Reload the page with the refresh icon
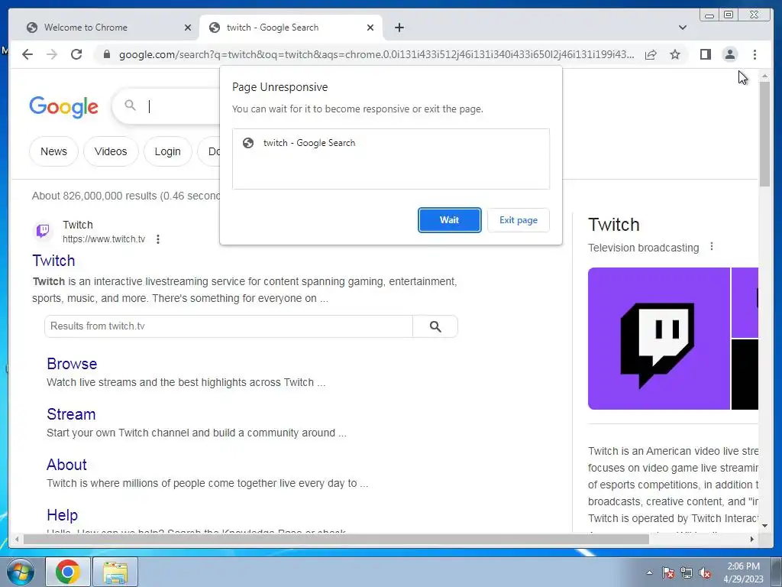 [76, 54]
